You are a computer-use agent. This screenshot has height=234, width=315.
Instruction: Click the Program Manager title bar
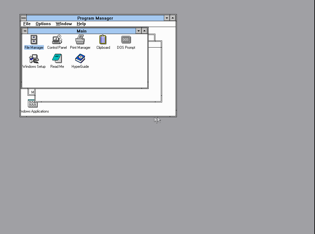pos(95,18)
